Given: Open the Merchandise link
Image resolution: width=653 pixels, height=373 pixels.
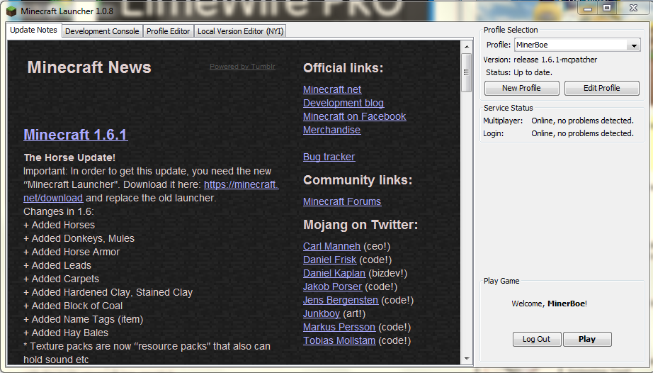Looking at the screenshot, I should [331, 130].
